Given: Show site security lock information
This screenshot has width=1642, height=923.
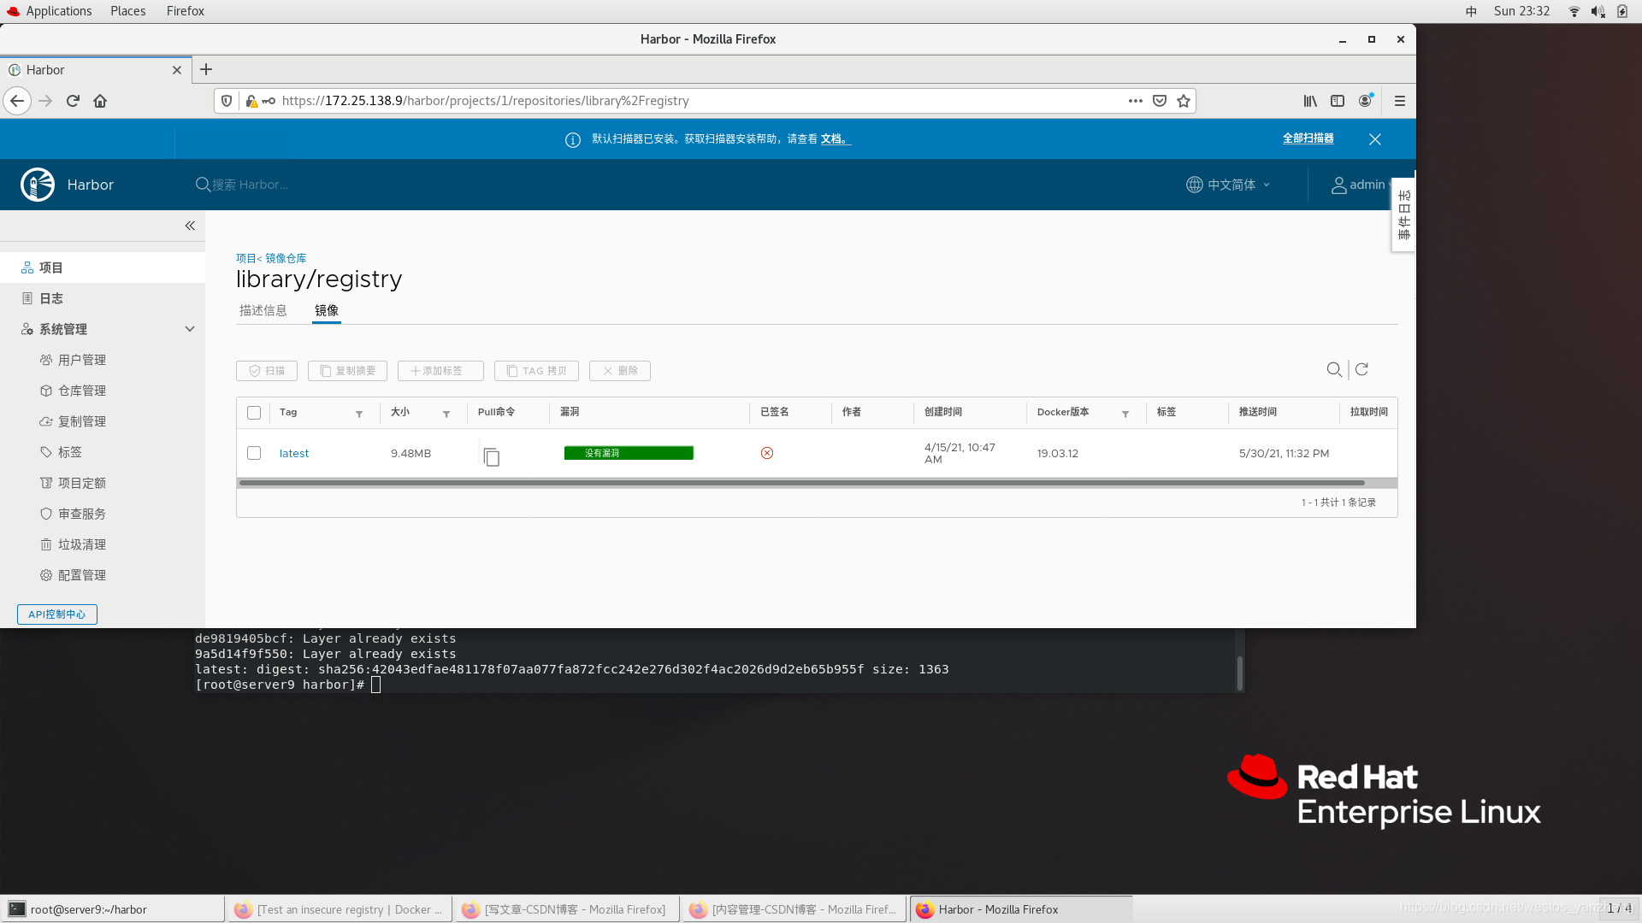Looking at the screenshot, I should 251,101.
